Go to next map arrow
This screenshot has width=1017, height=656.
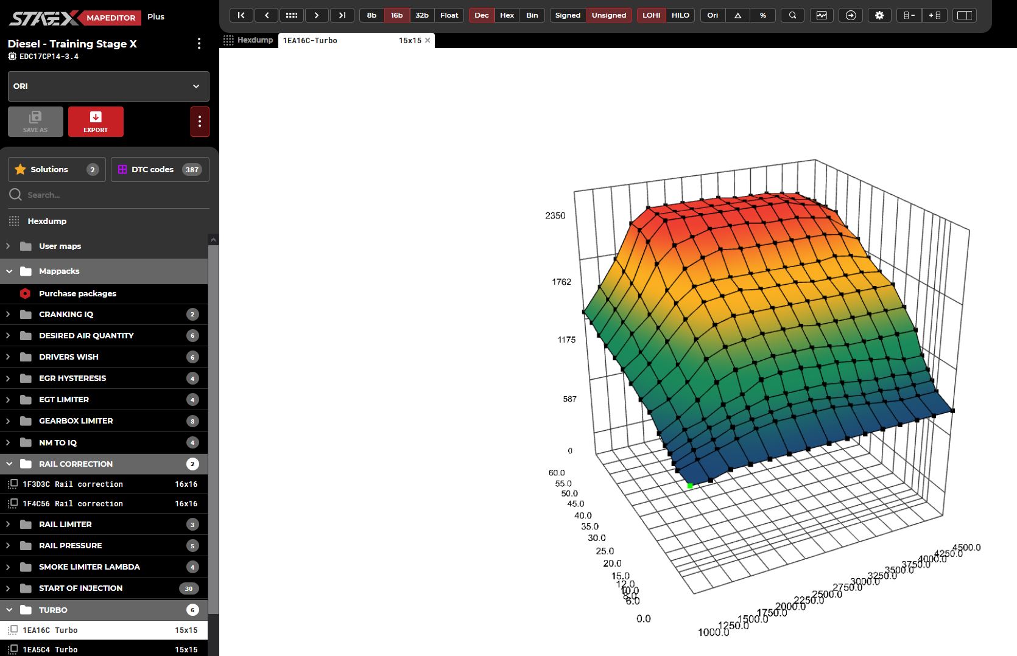[317, 15]
